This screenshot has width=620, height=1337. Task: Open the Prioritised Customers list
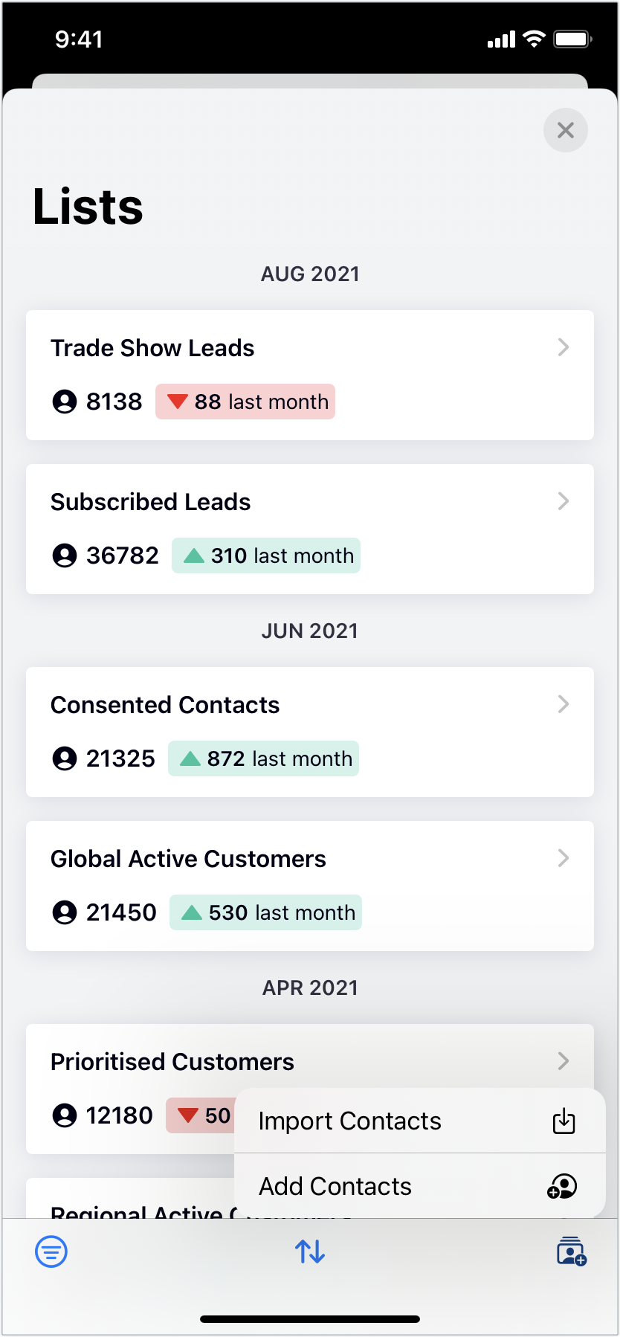(172, 1062)
